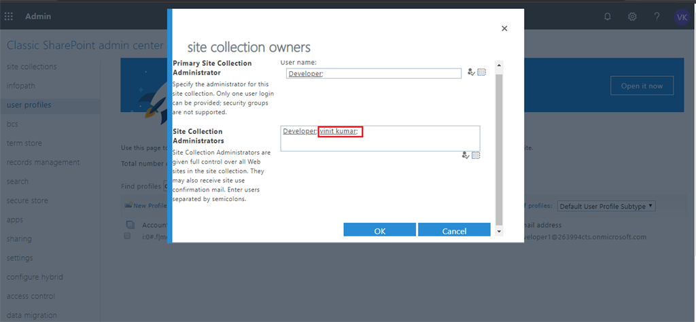This screenshot has width=696, height=322.
Task: Open configure hybrid in the sidebar
Action: [35, 276]
